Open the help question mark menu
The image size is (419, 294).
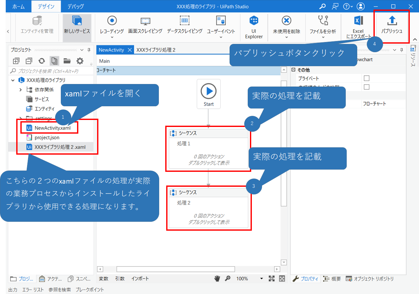click(x=348, y=6)
